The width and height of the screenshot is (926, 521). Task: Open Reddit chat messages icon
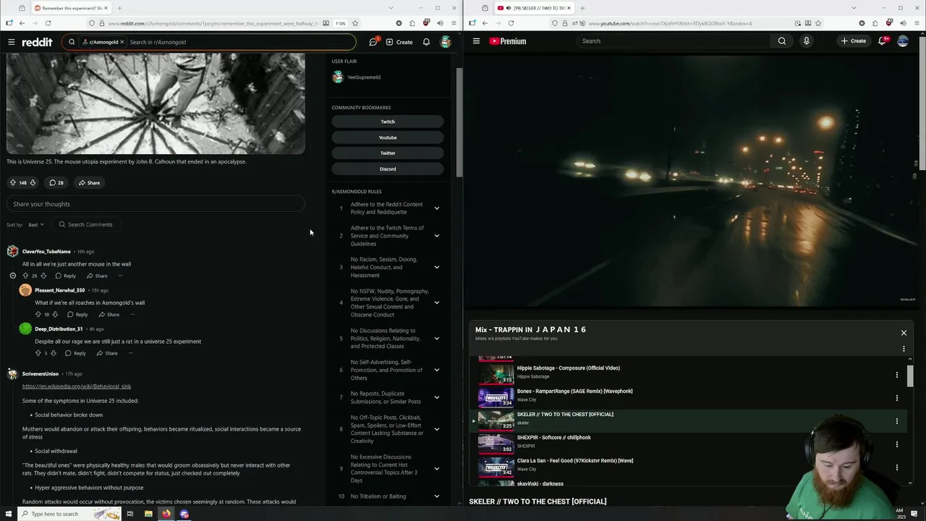[373, 42]
